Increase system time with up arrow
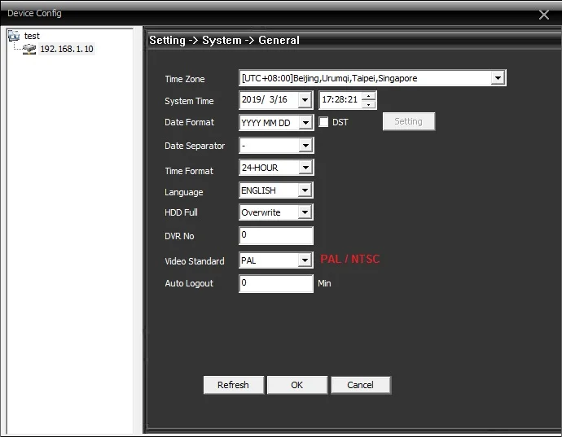The width and height of the screenshot is (562, 437). [369, 96]
